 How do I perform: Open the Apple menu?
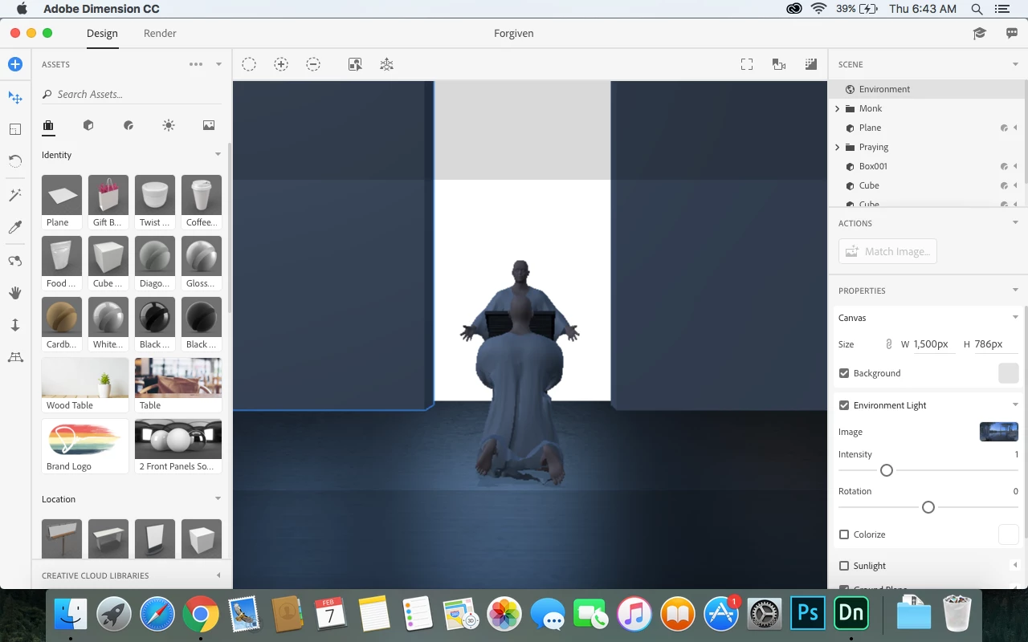click(x=22, y=9)
